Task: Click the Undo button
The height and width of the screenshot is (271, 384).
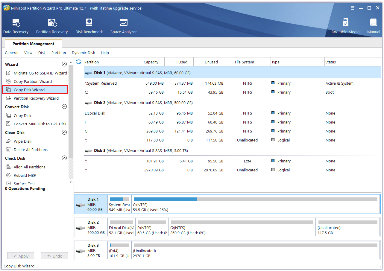Action: pos(54,256)
